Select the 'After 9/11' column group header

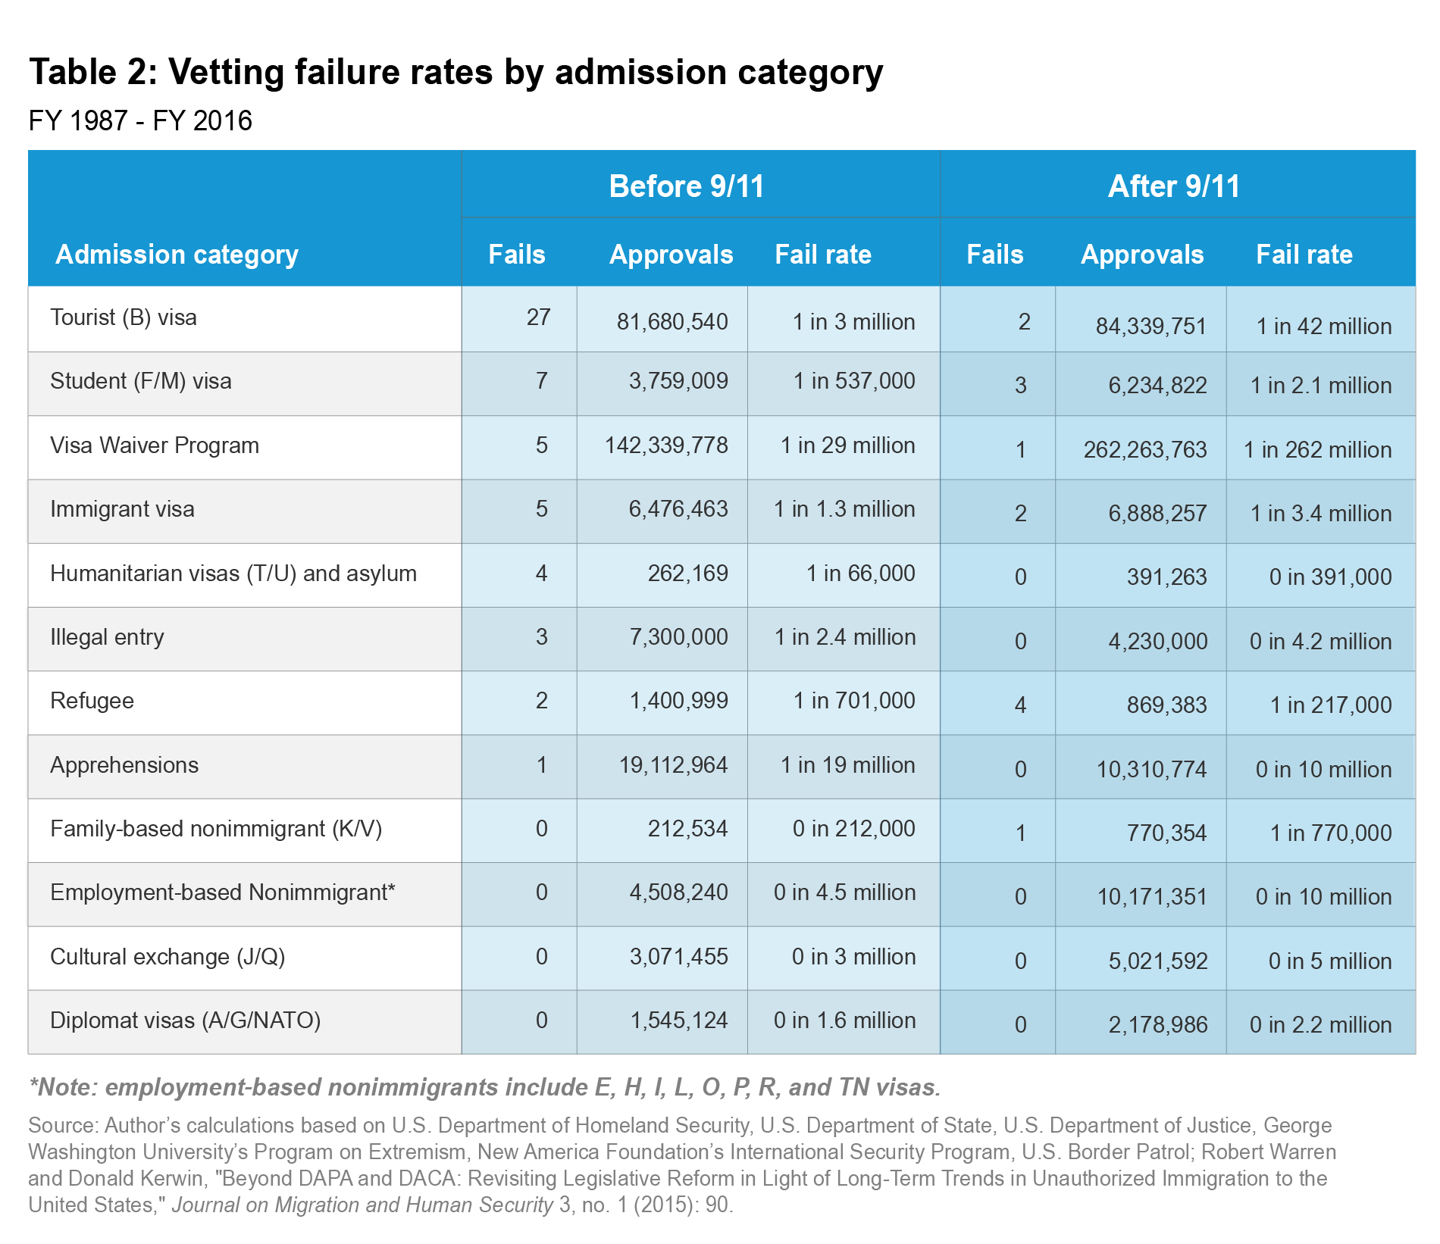point(1174,186)
